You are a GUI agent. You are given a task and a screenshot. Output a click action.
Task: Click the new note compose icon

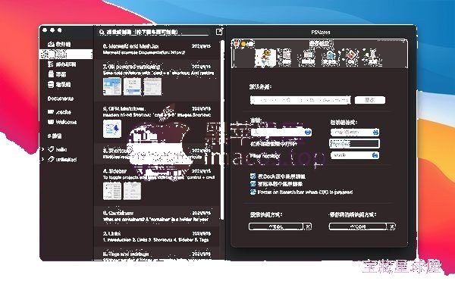click(x=219, y=31)
